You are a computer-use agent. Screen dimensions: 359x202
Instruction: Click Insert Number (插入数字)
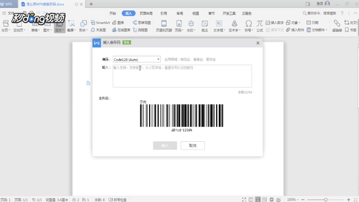[x=275, y=22]
